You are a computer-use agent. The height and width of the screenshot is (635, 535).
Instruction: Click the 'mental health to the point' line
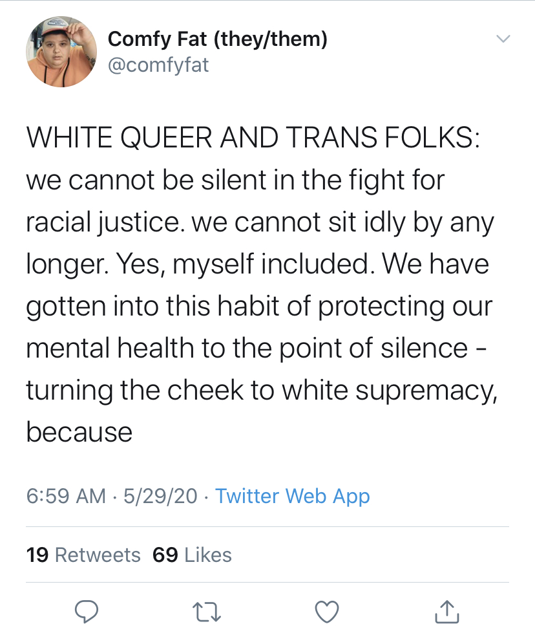click(257, 348)
